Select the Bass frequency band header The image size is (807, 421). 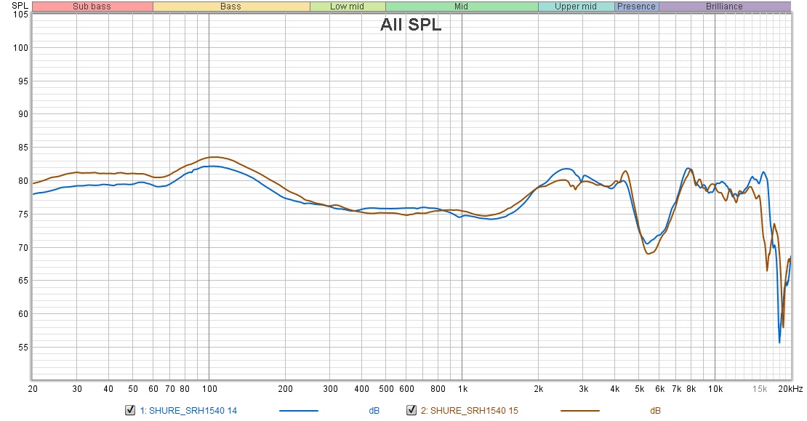pos(230,6)
